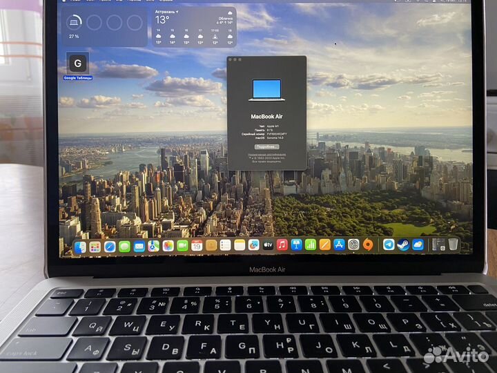Viewport: 497px width, 373px height.
Task: Close the About This Mac window
Action: [x=231, y=59]
